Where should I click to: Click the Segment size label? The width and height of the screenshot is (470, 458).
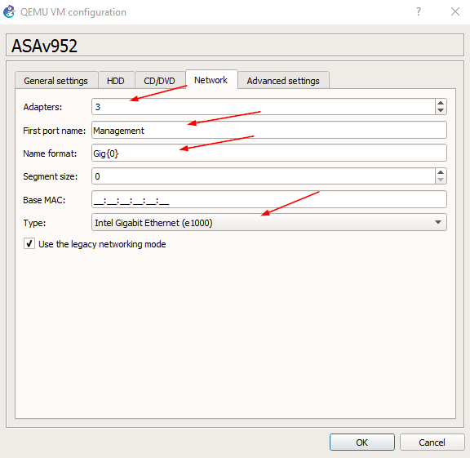pos(50,176)
